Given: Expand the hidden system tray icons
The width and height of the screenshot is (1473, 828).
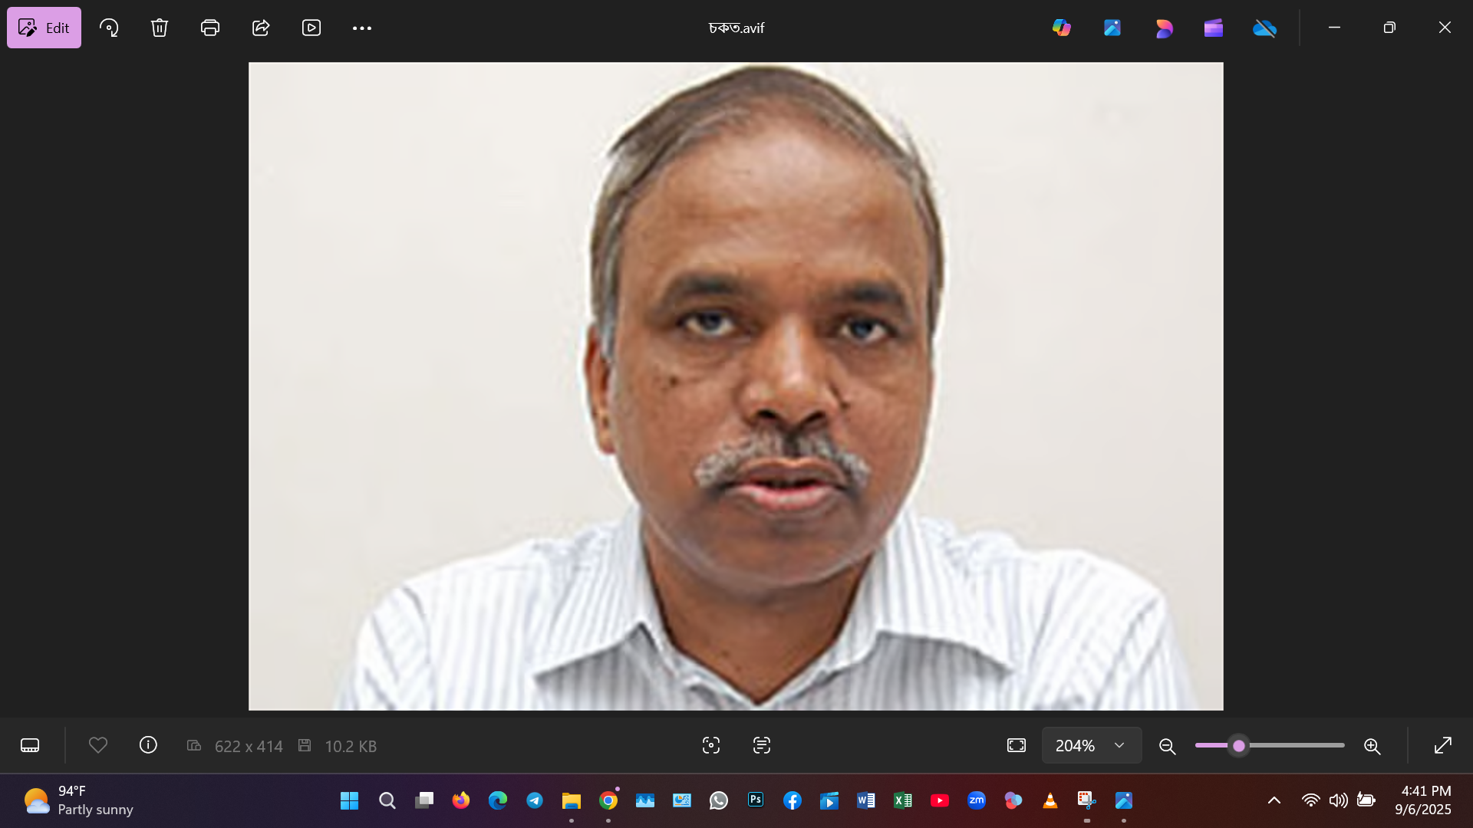Looking at the screenshot, I should [1274, 800].
